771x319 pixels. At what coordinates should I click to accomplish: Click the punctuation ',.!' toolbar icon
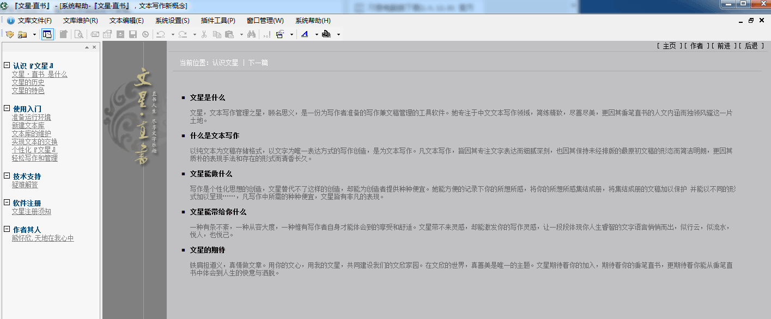266,34
